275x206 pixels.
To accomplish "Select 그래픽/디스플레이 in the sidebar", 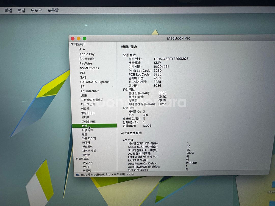I will 92,100.
